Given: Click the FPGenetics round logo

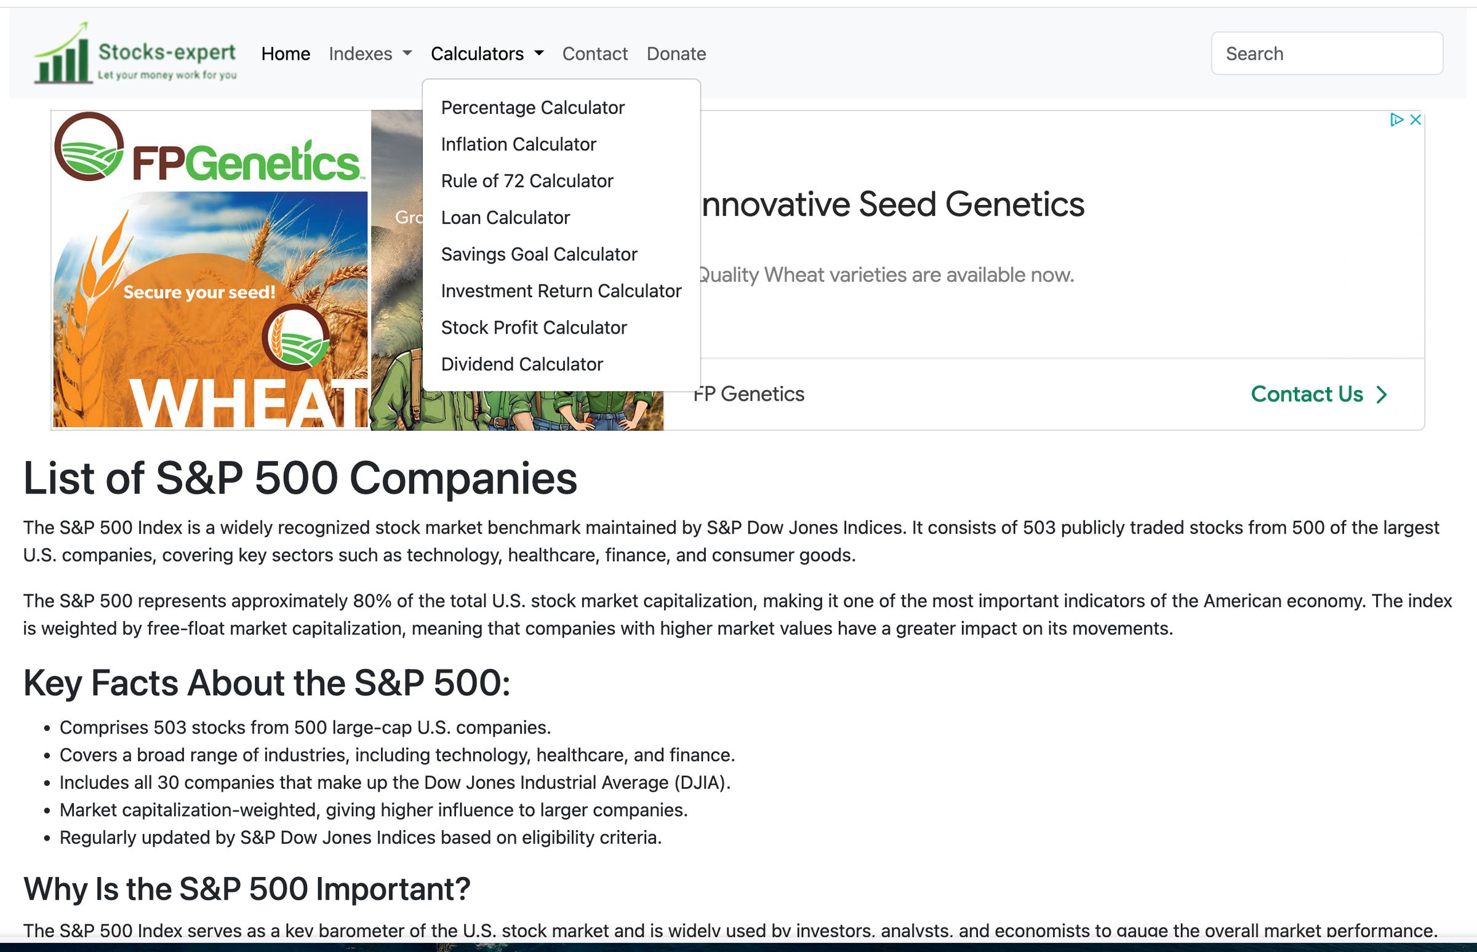Looking at the screenshot, I should [x=89, y=146].
